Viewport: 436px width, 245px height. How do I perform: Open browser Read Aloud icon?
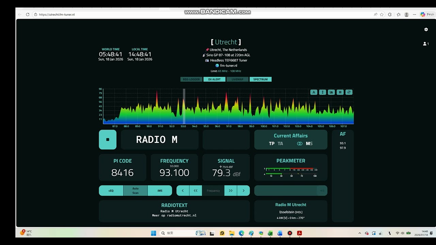[x=375, y=15]
